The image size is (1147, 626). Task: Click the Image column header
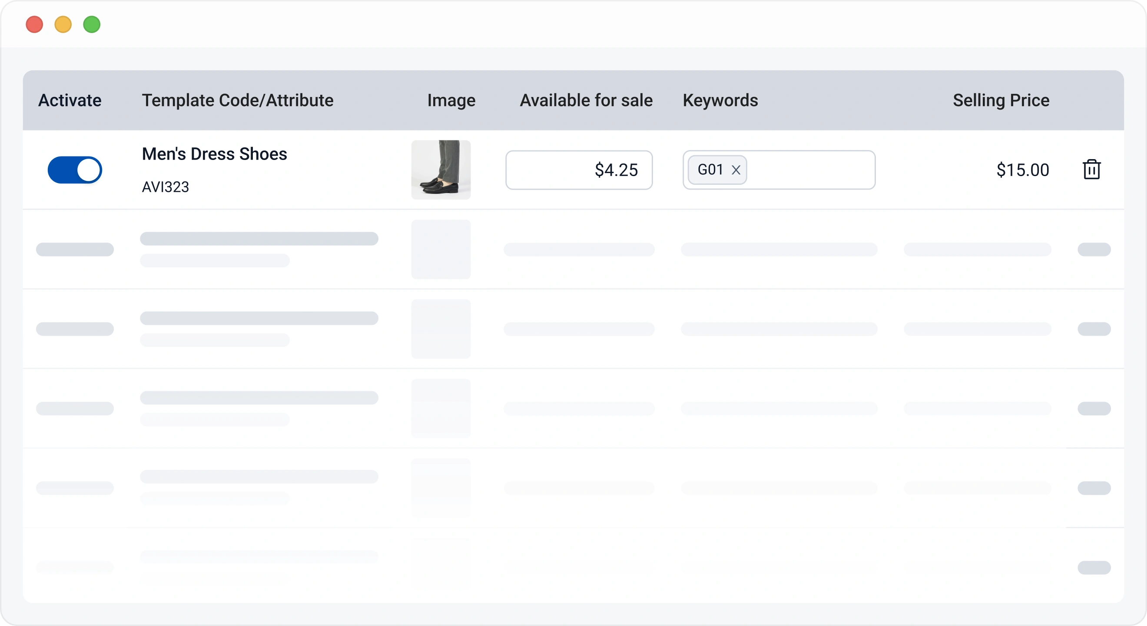(451, 100)
